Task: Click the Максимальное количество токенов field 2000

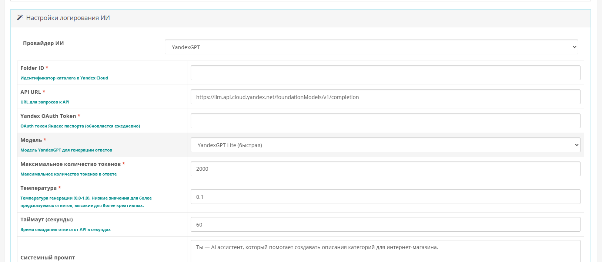Action: pyautogui.click(x=385, y=169)
